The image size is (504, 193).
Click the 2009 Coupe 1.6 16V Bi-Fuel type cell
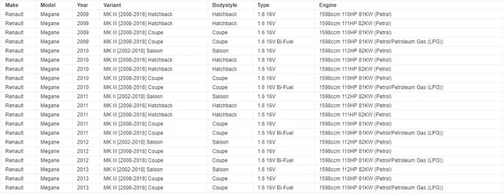click(276, 42)
